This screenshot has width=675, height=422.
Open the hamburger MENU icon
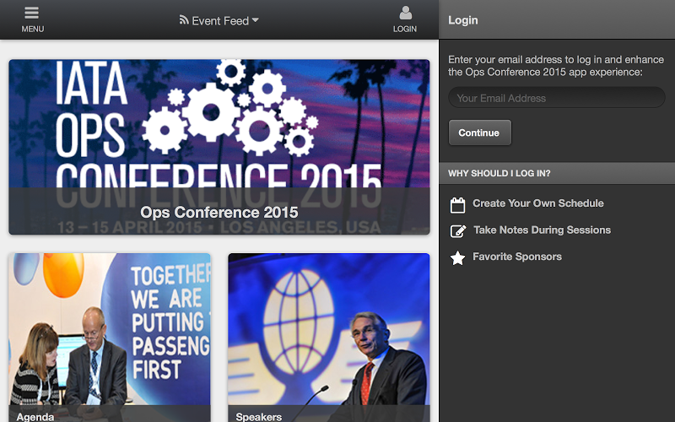(x=32, y=13)
